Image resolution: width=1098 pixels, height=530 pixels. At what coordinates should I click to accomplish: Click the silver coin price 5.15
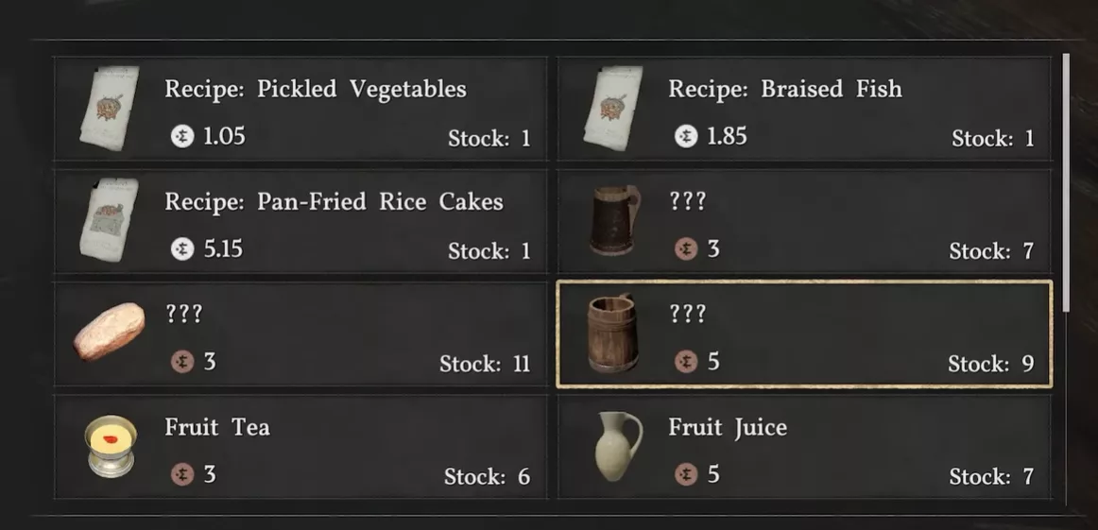point(223,249)
